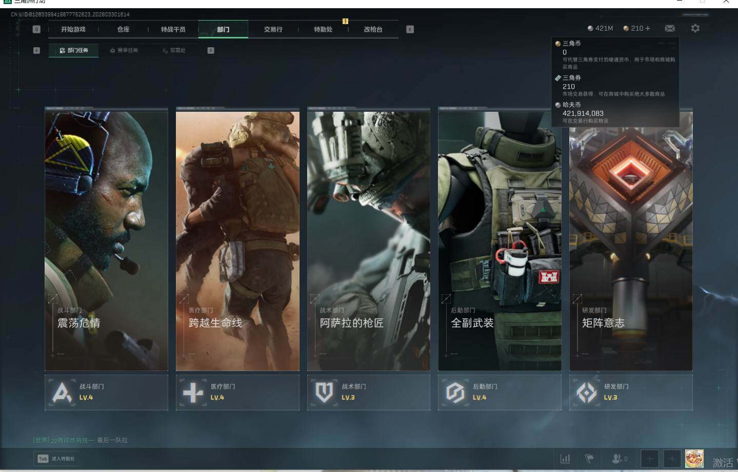Click the A key sub-tab hint icon

pyautogui.click(x=36, y=50)
